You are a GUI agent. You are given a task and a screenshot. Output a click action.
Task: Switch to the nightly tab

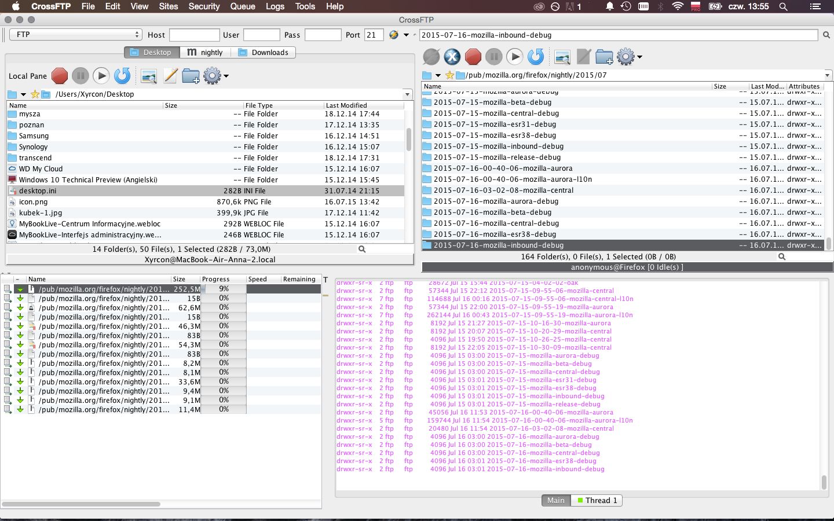coord(205,52)
